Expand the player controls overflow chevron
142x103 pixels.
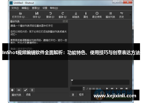click(130, 88)
